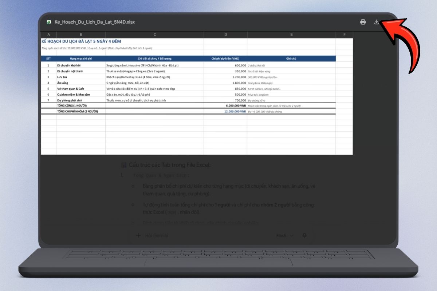Click the file name Ke_Hoach_Du_Lich_Da_Lat_5N4D.xlsx
Screen dimensions: 437x291
(95, 22)
